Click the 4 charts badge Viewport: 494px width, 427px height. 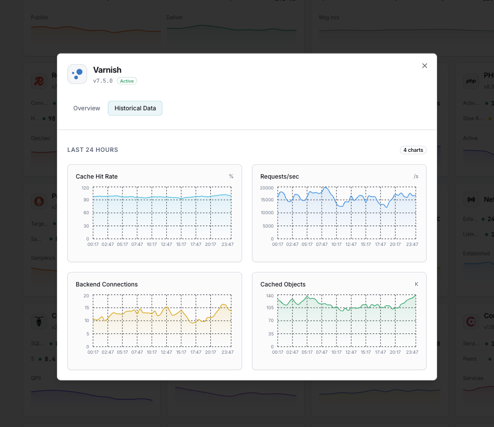413,150
